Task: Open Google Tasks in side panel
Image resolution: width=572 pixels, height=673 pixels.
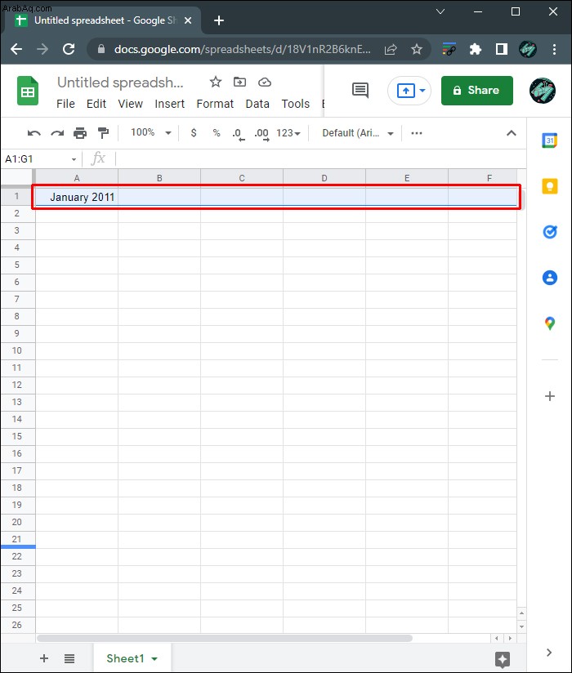Action: click(550, 232)
